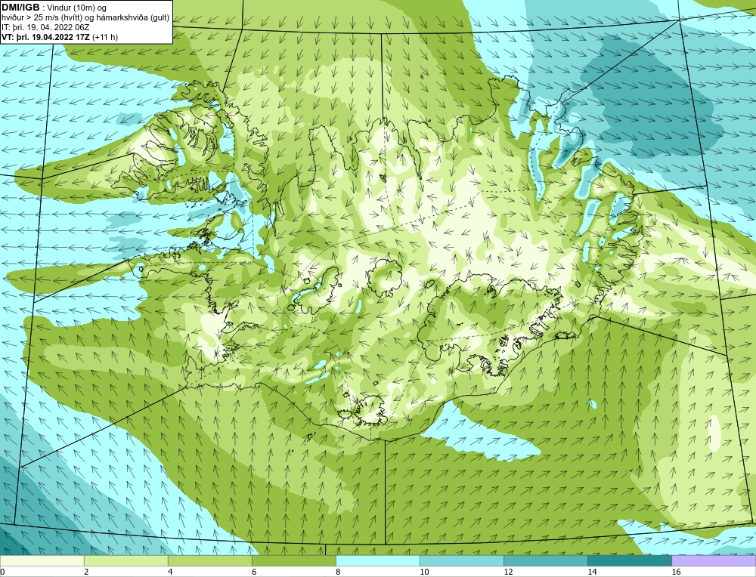
Task: Click the "VT: þri. 19.04.2022 17Z" valid time
Action: tap(46, 37)
